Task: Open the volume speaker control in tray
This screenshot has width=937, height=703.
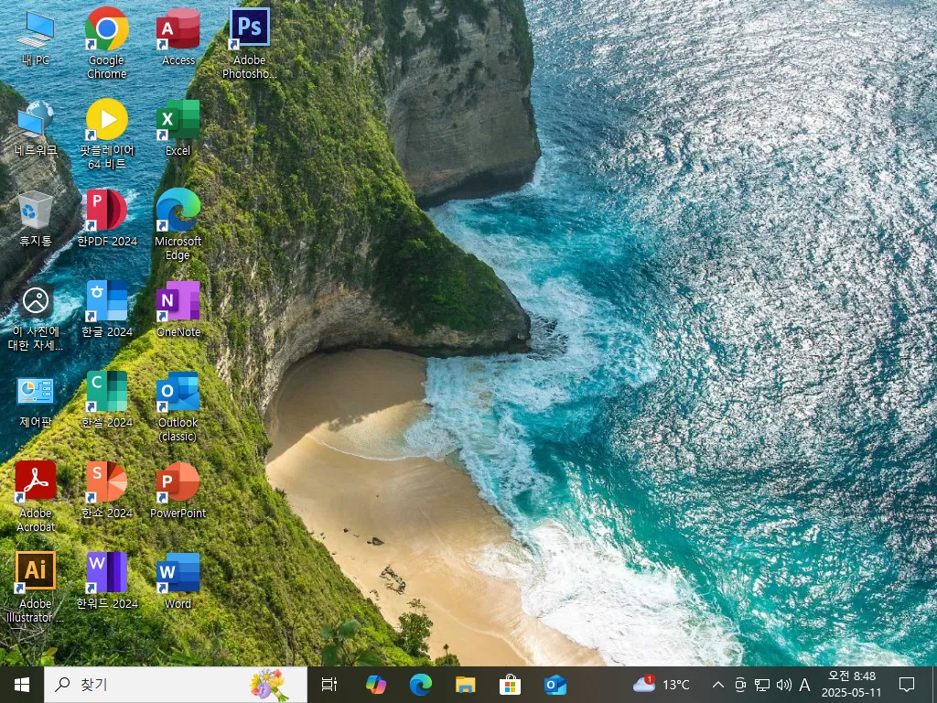Action: coord(783,685)
